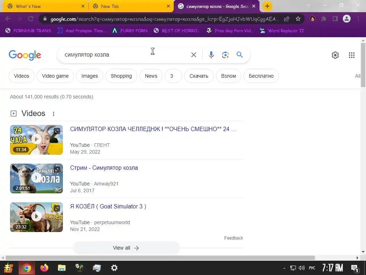The width and height of the screenshot is (366, 275).
Task: Open the Chrome profile avatar
Action: [347, 19]
